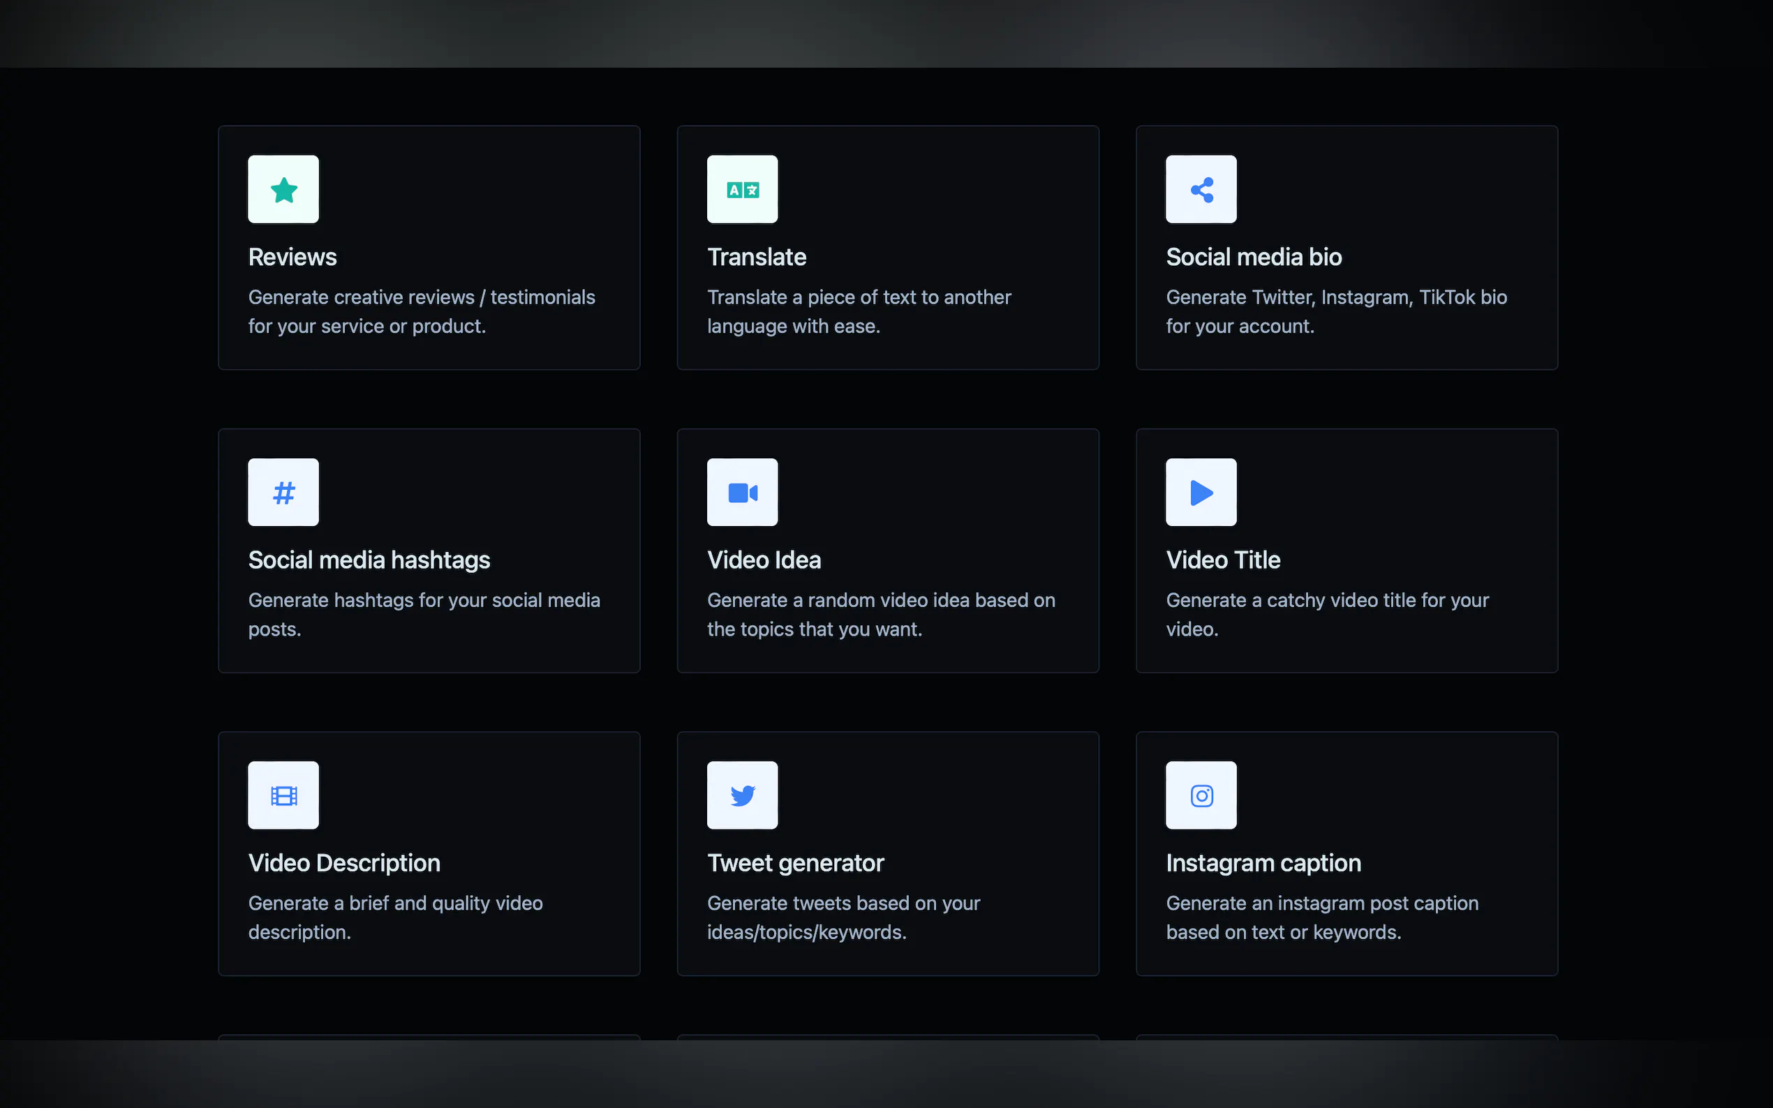Click the Translate language icon
The height and width of the screenshot is (1108, 1773).
[742, 190]
